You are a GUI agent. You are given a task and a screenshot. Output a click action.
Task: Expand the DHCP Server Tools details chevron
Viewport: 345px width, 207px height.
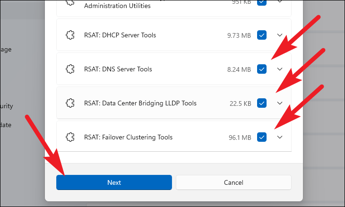tap(279, 35)
